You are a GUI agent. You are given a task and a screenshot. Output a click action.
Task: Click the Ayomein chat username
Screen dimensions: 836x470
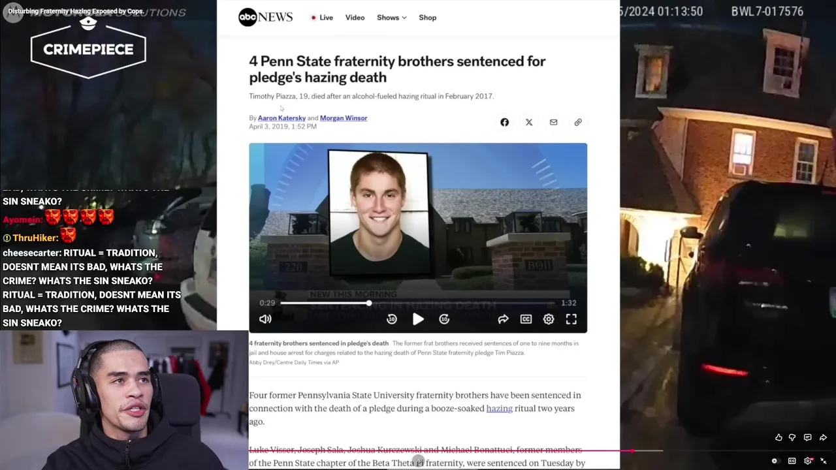pos(22,220)
